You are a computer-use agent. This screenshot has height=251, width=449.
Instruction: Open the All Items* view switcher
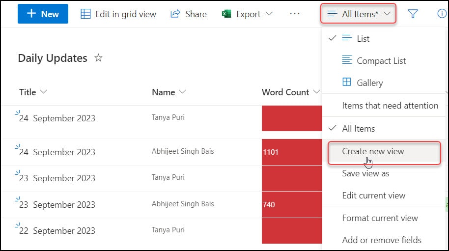pos(358,14)
